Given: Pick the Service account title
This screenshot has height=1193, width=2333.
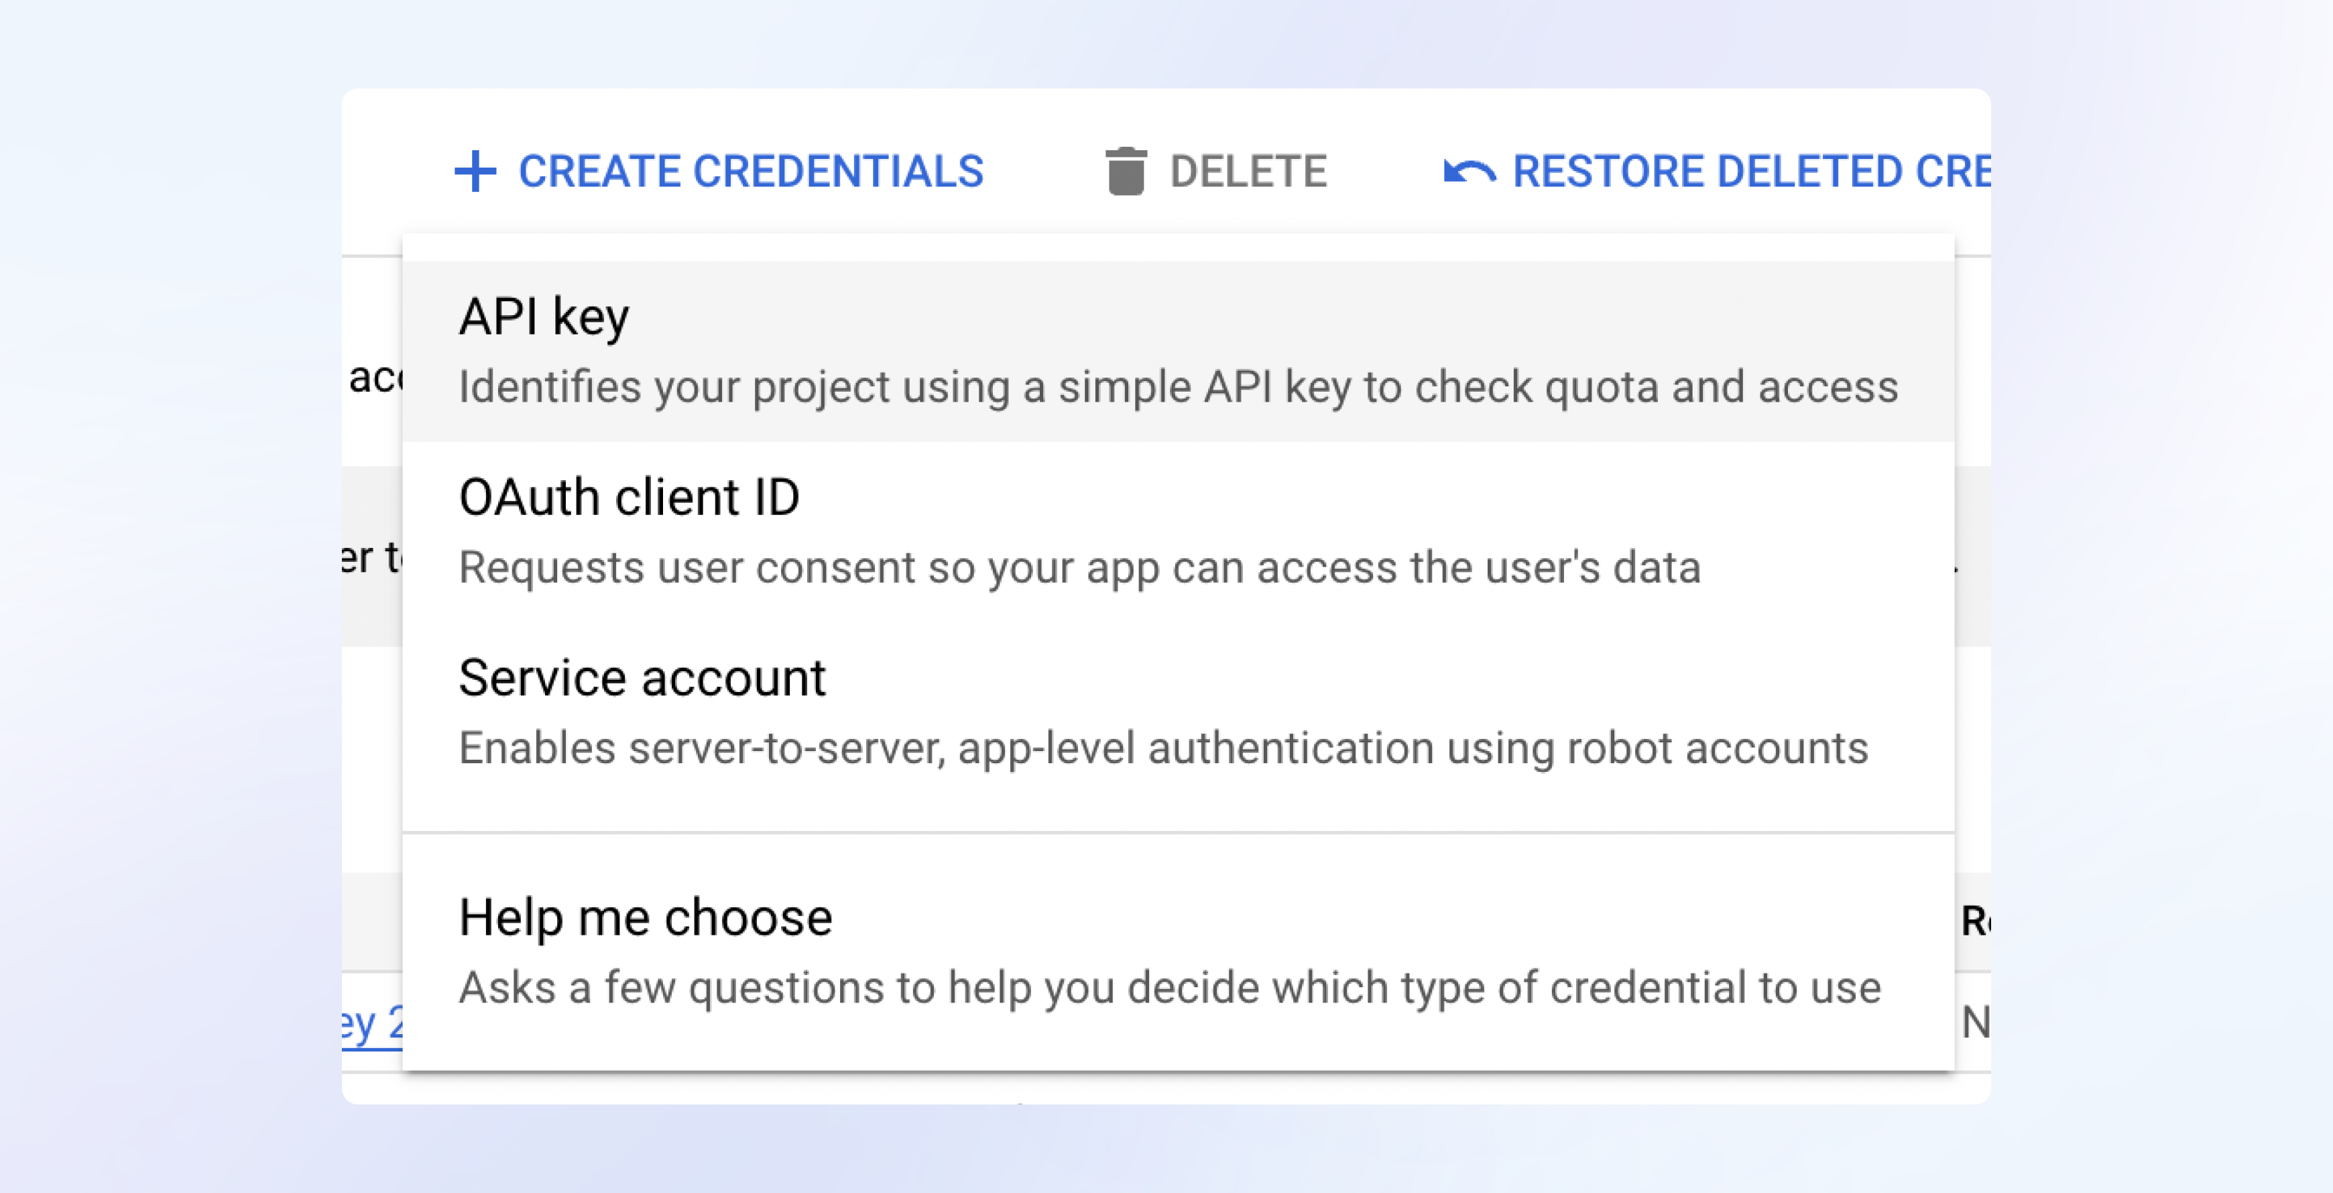Looking at the screenshot, I should tap(642, 677).
